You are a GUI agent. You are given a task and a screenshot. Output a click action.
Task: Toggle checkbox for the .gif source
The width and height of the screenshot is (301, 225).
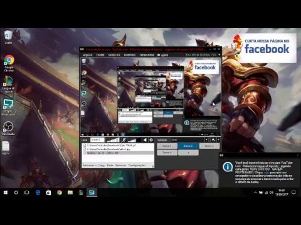click(x=85, y=145)
